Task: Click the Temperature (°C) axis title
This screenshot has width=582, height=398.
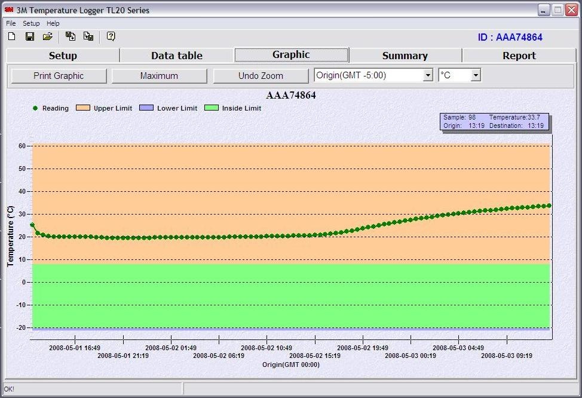Action: point(10,236)
